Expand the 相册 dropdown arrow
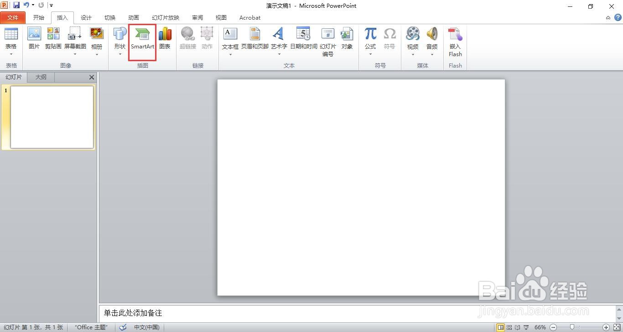 [97, 54]
